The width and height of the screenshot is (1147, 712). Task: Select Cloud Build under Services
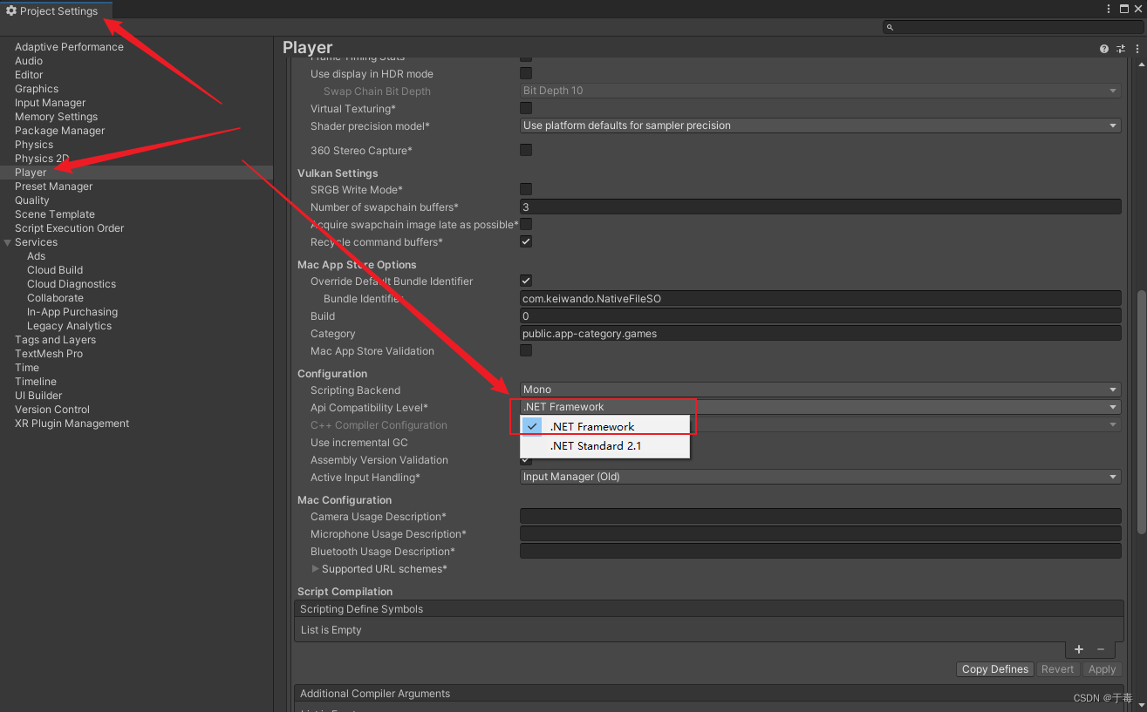55,270
